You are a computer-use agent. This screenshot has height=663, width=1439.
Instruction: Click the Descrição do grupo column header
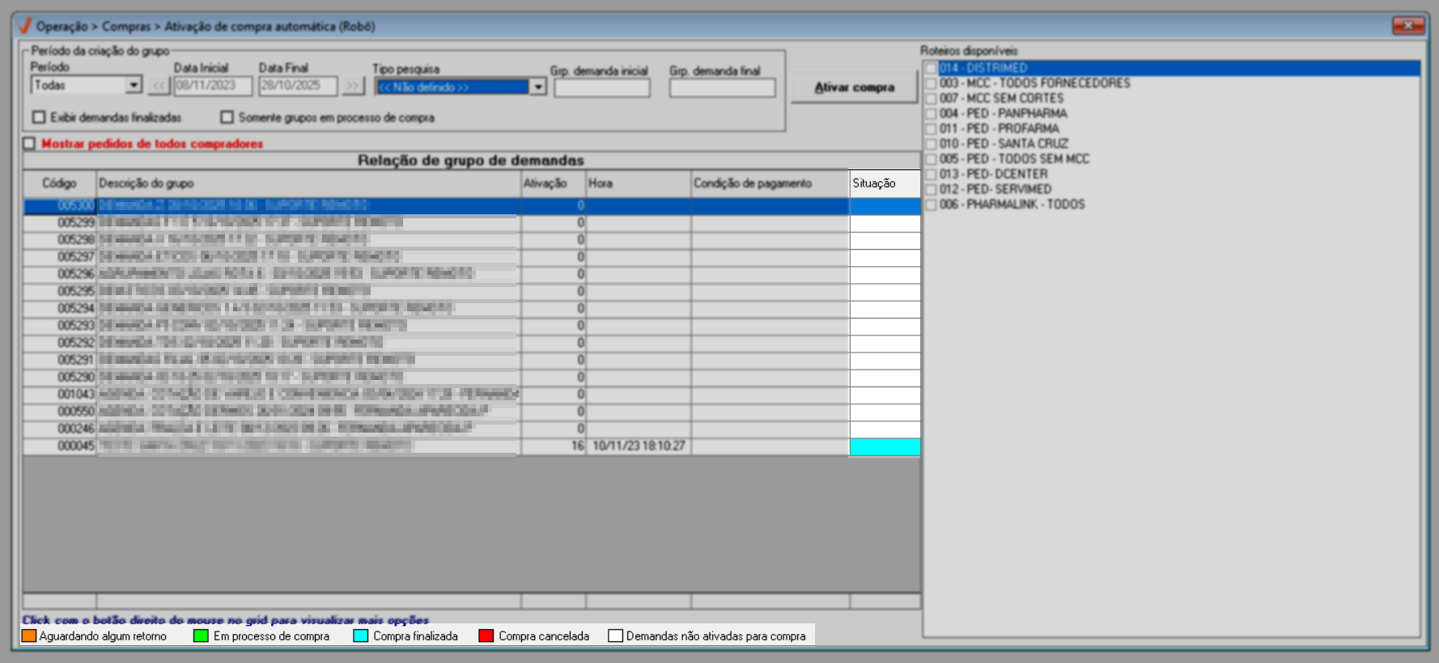click(308, 184)
